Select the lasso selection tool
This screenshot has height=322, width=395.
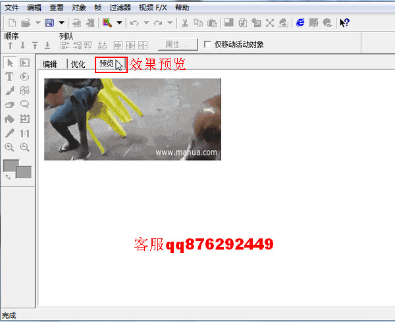coord(25,104)
